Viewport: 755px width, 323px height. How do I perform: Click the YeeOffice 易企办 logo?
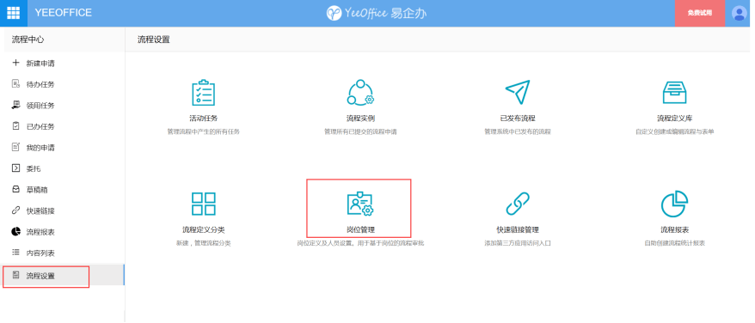point(376,13)
